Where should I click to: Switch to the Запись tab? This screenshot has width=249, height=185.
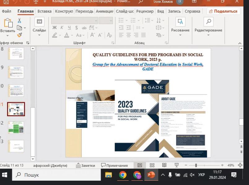point(174,11)
